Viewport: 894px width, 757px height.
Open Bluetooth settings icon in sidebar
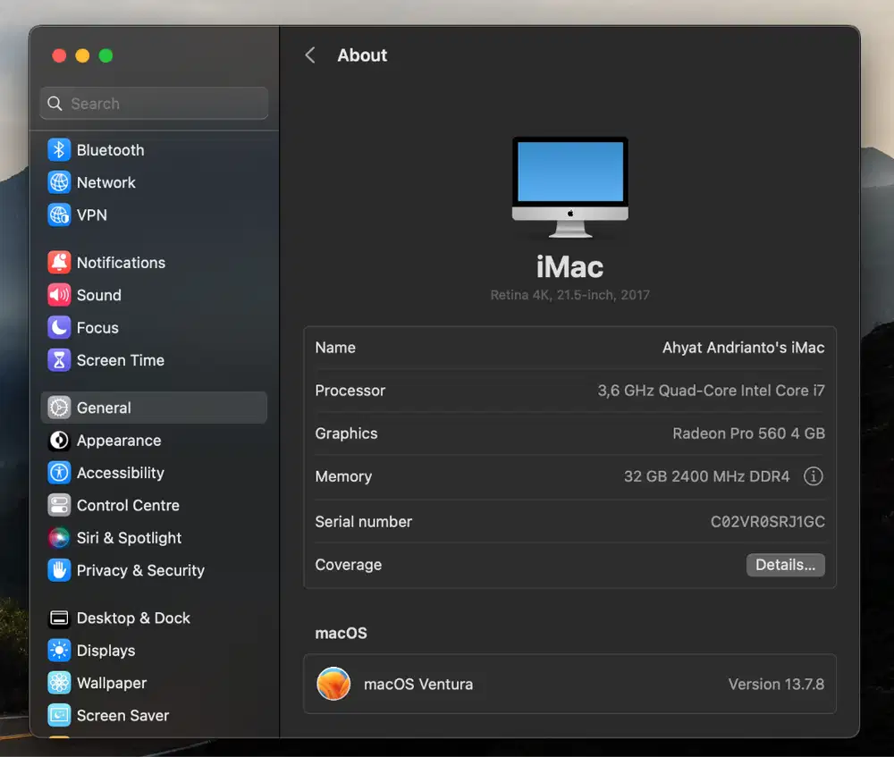(x=59, y=150)
